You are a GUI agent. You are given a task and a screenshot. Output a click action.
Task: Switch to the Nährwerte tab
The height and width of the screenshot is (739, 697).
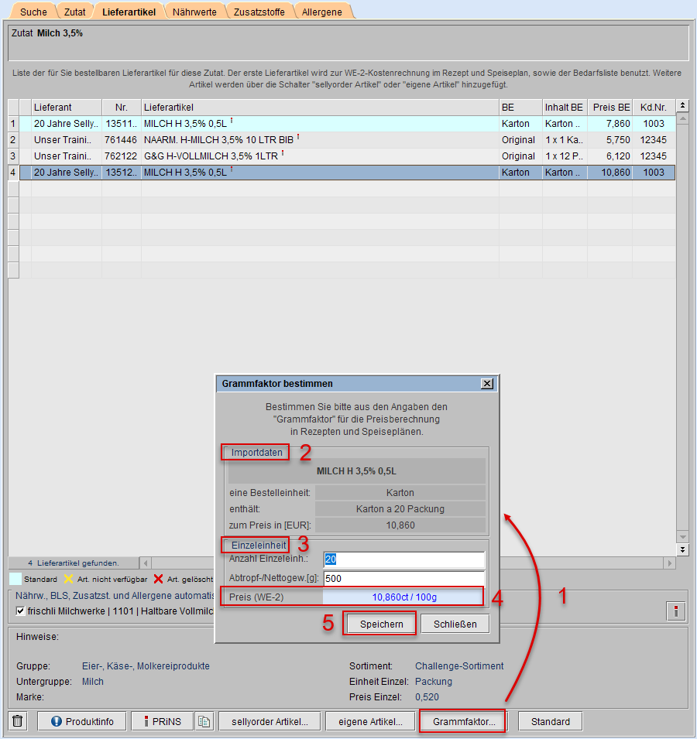pyautogui.click(x=194, y=12)
